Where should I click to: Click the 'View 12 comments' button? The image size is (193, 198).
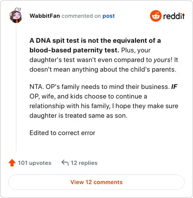[x=96, y=182]
